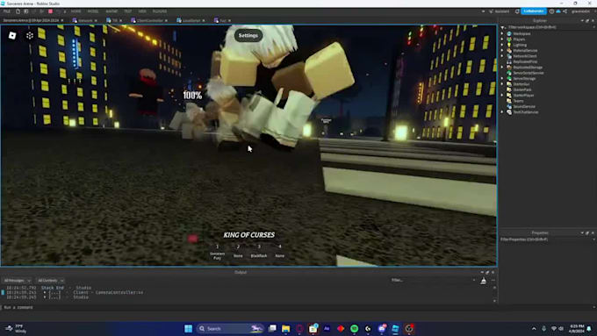Screen dimensions: 597x336
Task: Switch to the LocalScript document tab
Action: 191,20
